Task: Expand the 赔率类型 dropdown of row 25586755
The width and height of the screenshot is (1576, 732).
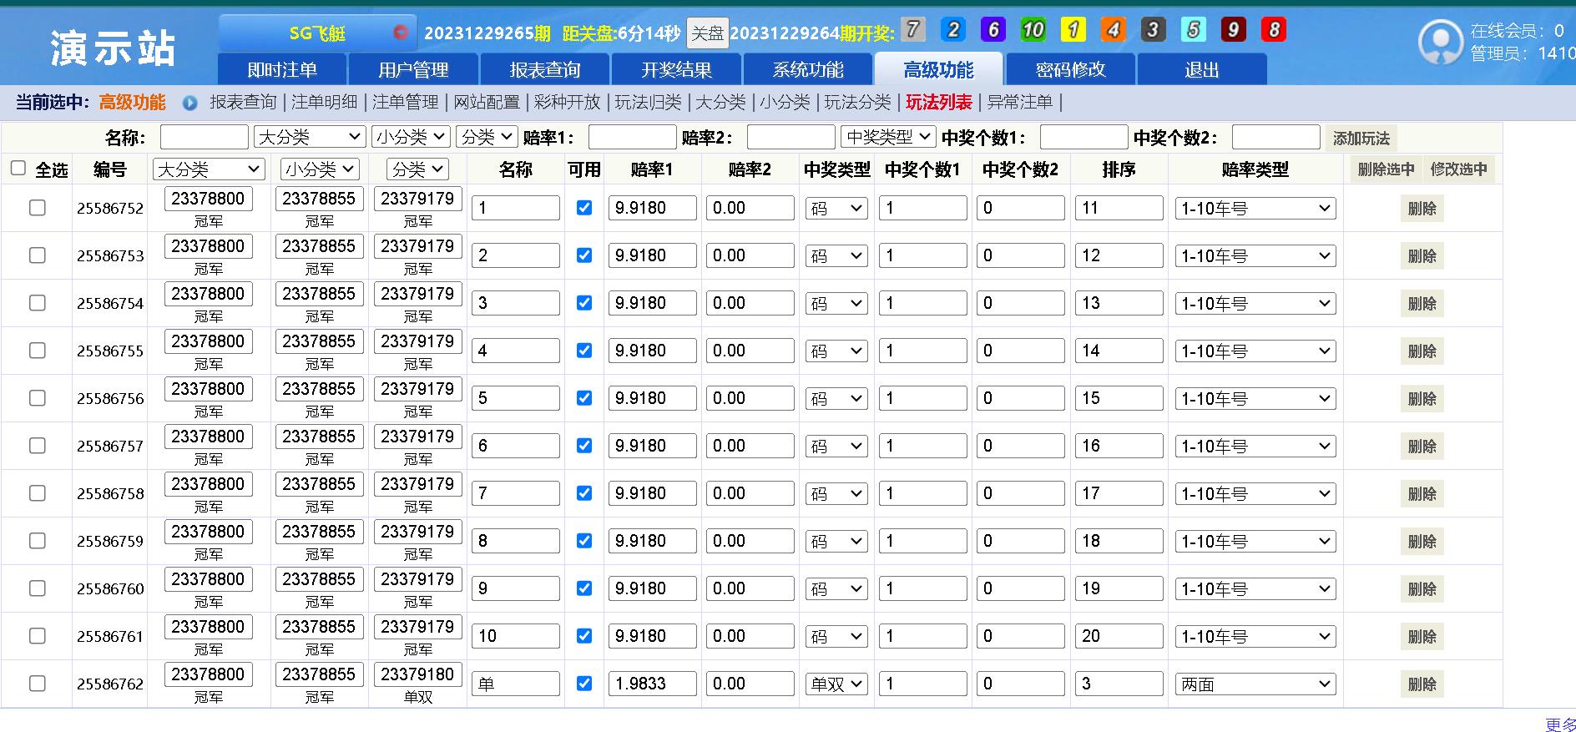Action: point(1255,351)
